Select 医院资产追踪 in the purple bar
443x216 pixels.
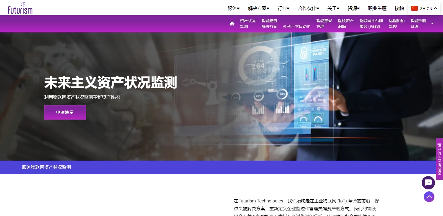point(346,24)
